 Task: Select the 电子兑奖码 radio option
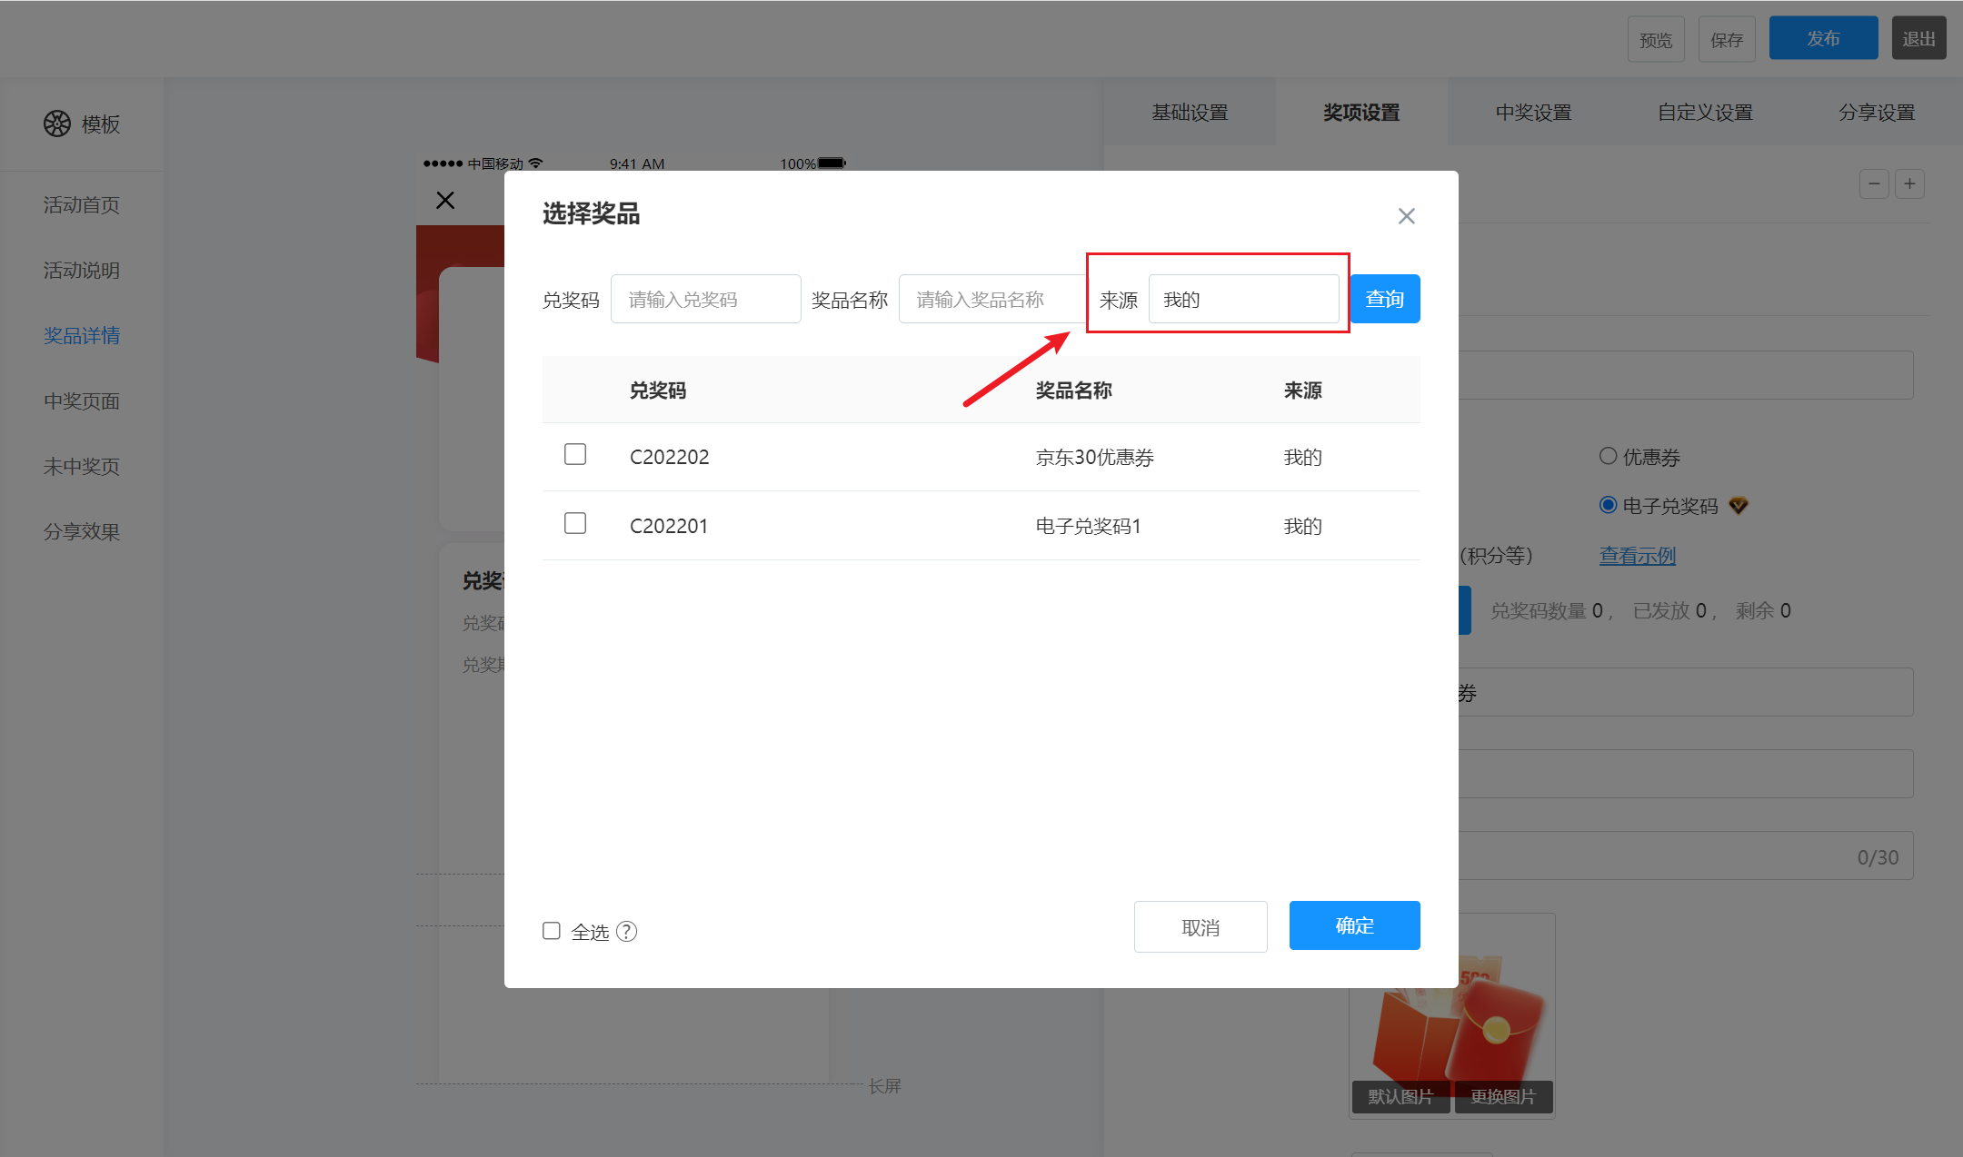pos(1609,506)
